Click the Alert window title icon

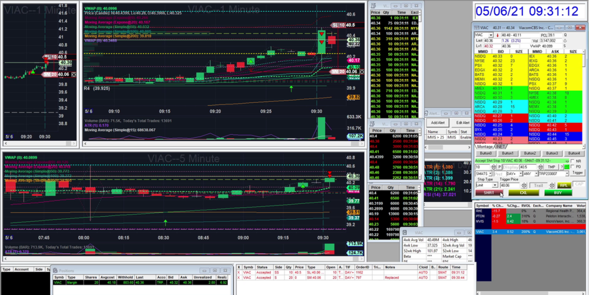click(x=426, y=113)
